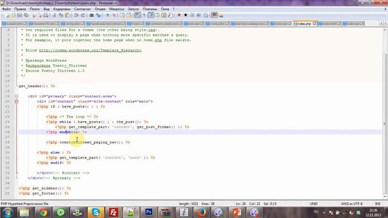Click the Close All documents toolbar icon
The height and width of the screenshot is (218, 388).
(39, 15)
